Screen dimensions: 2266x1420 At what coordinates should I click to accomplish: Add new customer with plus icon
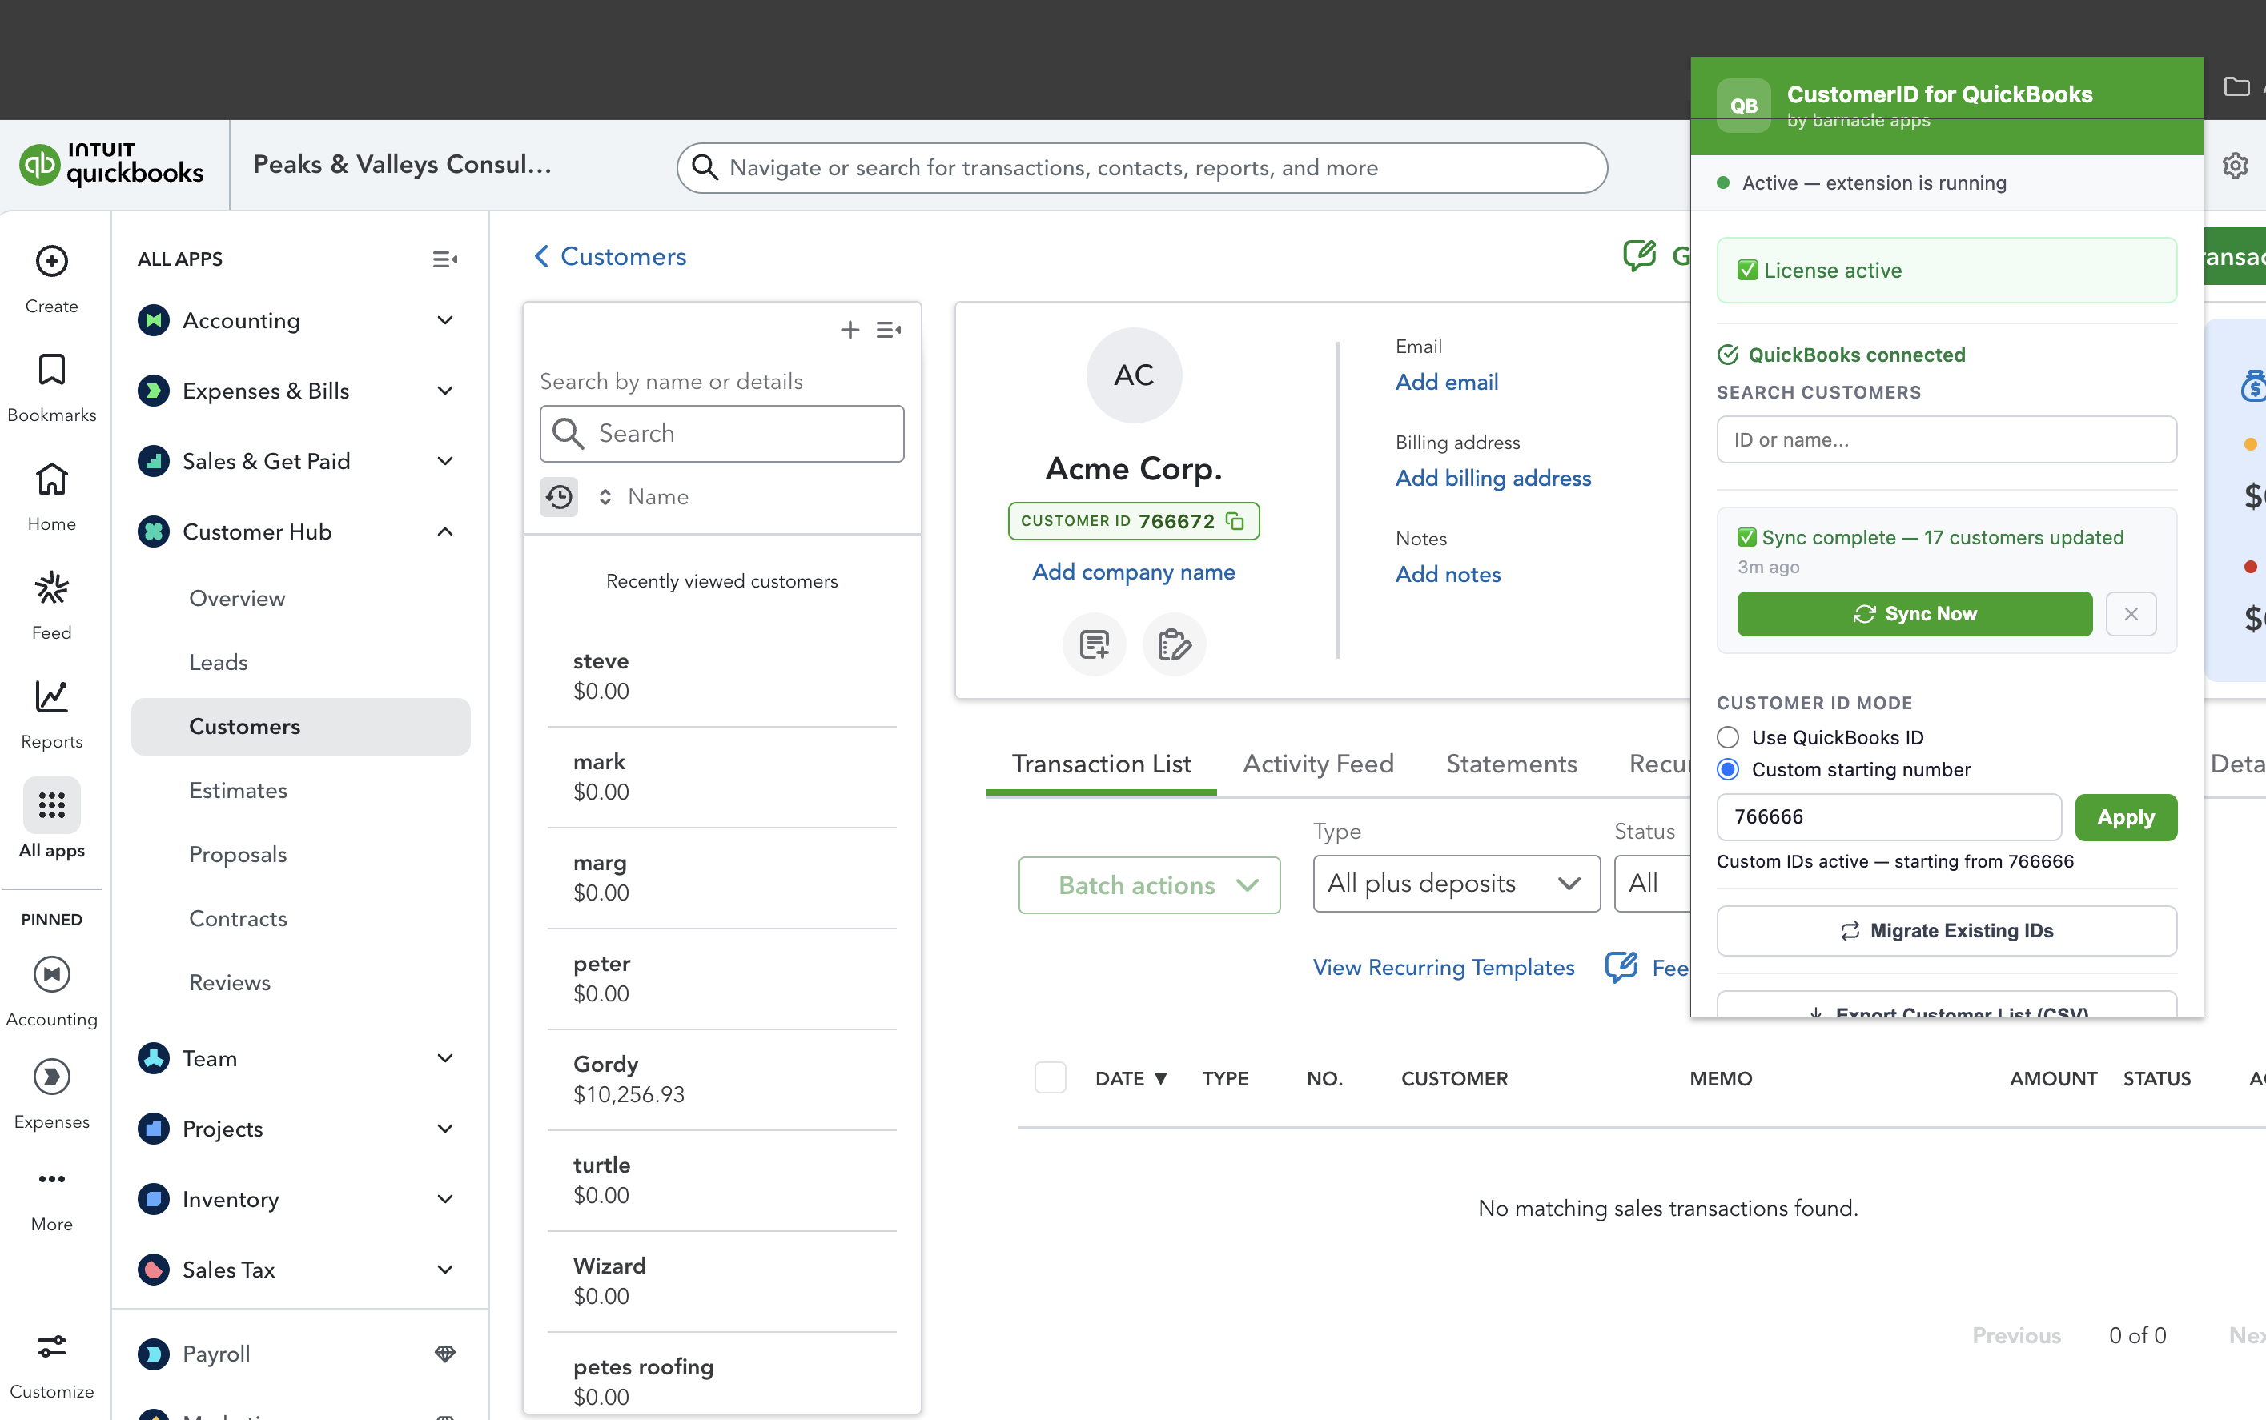(850, 330)
